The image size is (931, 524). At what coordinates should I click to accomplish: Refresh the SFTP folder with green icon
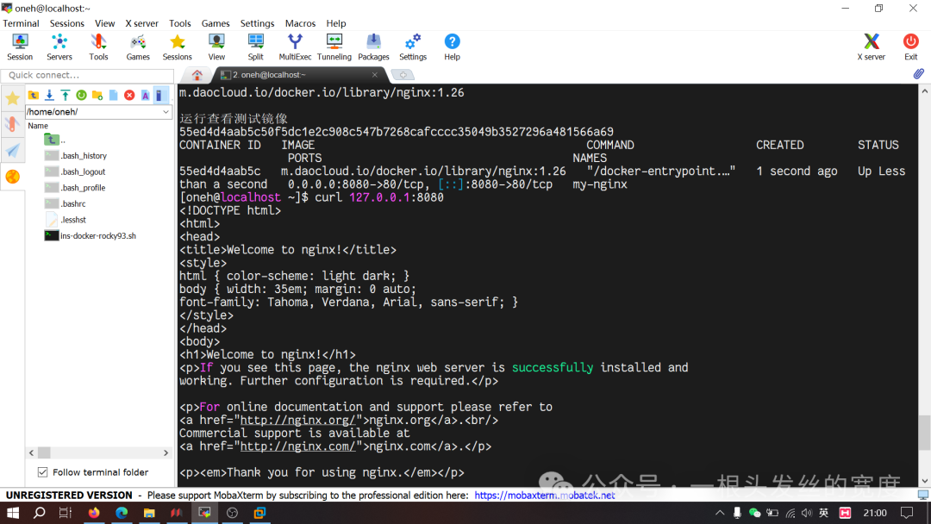81,95
